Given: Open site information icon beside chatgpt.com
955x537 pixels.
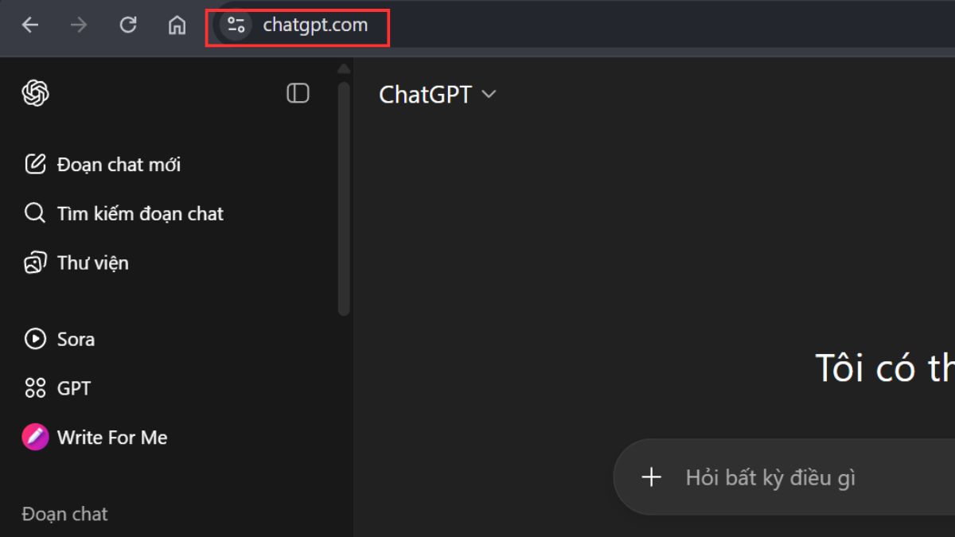Looking at the screenshot, I should pos(236,25).
